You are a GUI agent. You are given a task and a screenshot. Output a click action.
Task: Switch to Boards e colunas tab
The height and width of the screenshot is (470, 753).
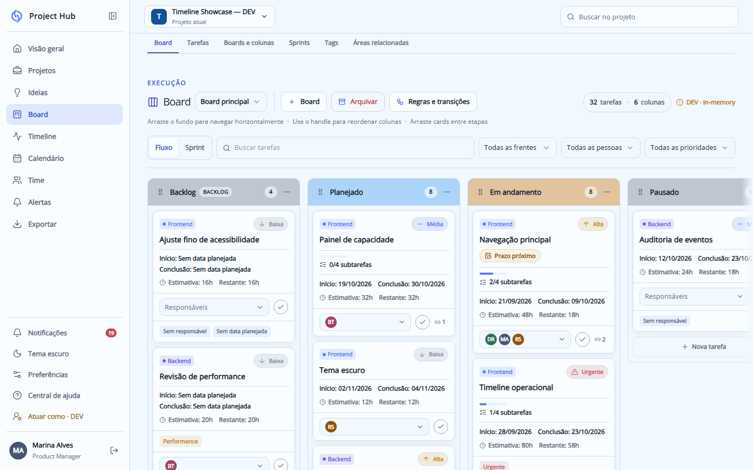tap(249, 43)
